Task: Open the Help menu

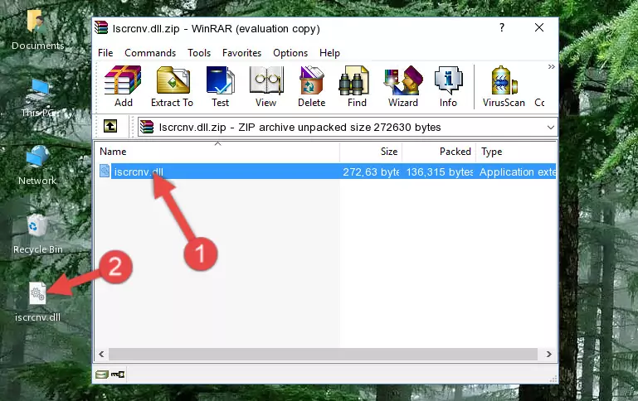Action: coord(329,53)
